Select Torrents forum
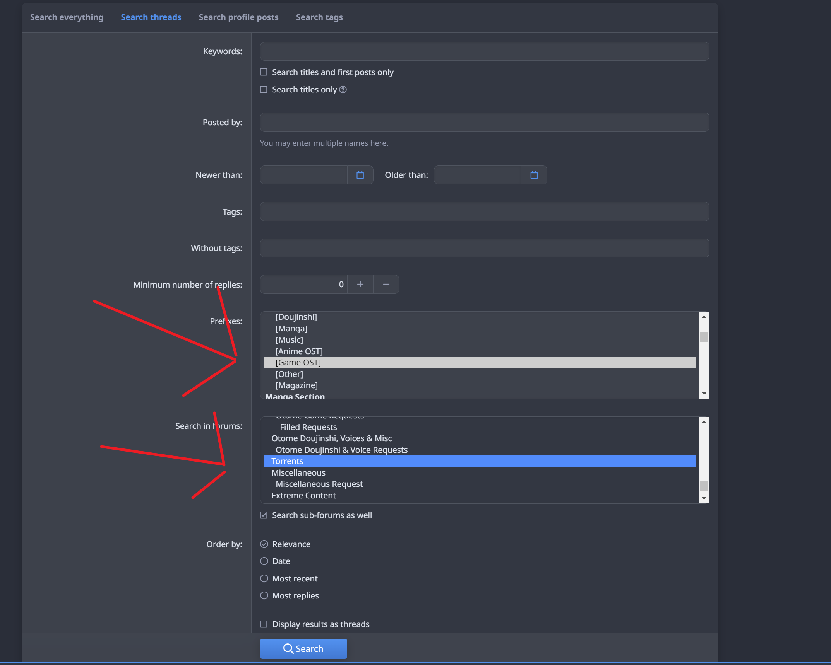 pyautogui.click(x=480, y=461)
